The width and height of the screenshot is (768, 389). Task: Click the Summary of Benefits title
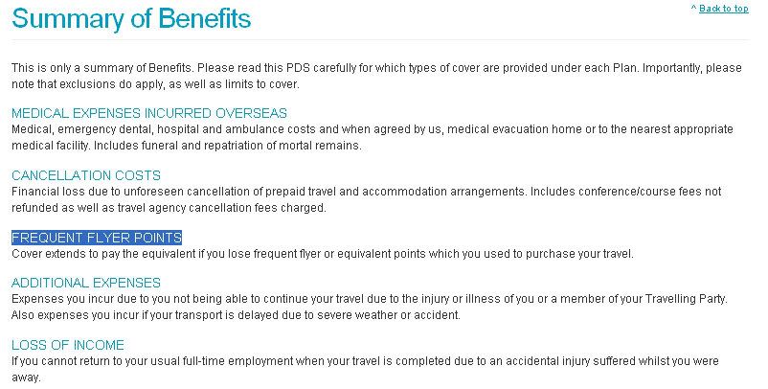click(131, 18)
